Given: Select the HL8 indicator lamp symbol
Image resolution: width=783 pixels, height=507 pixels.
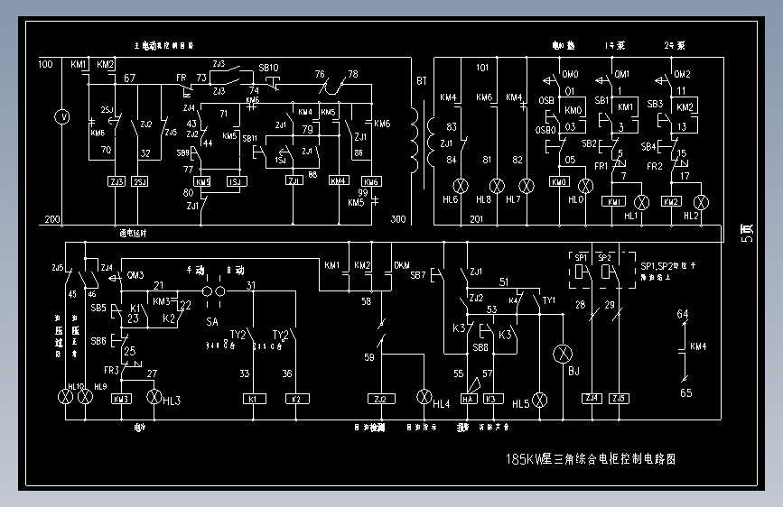Looking at the screenshot, I should [x=497, y=186].
